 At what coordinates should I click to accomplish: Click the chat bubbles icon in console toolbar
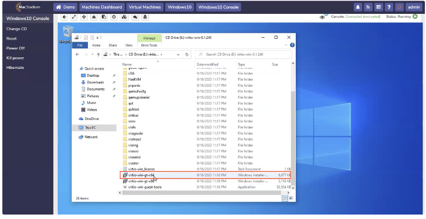135,17
